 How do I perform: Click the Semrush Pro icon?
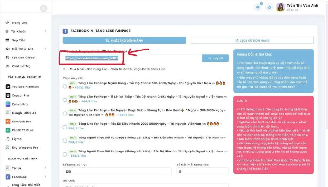pyautogui.click(x=8, y=122)
